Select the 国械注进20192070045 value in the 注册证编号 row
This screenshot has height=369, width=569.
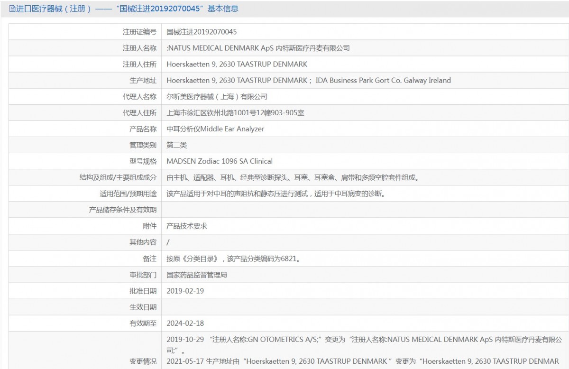coord(202,32)
